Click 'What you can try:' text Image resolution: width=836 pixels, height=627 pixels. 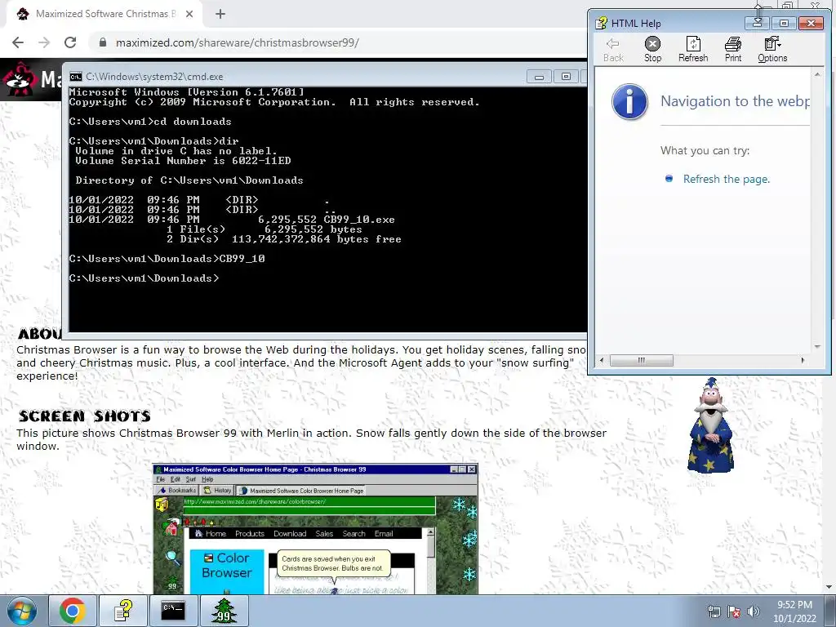705,151
